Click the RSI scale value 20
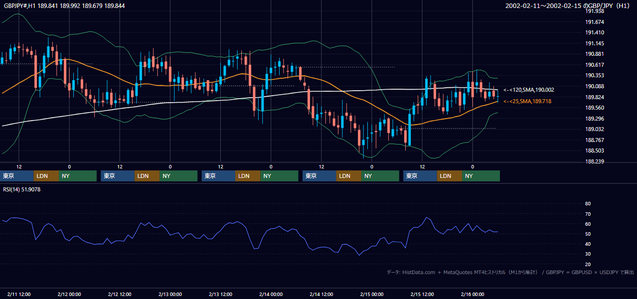This screenshot has height=299, width=637. (588, 264)
